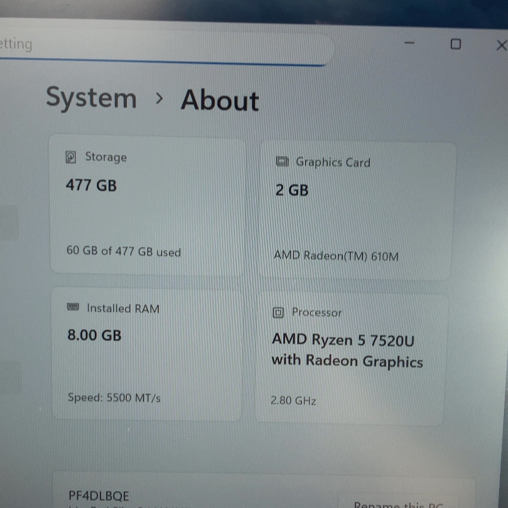Click the 2 GB graphics memory value
508x508 pixels.
pos(292,190)
